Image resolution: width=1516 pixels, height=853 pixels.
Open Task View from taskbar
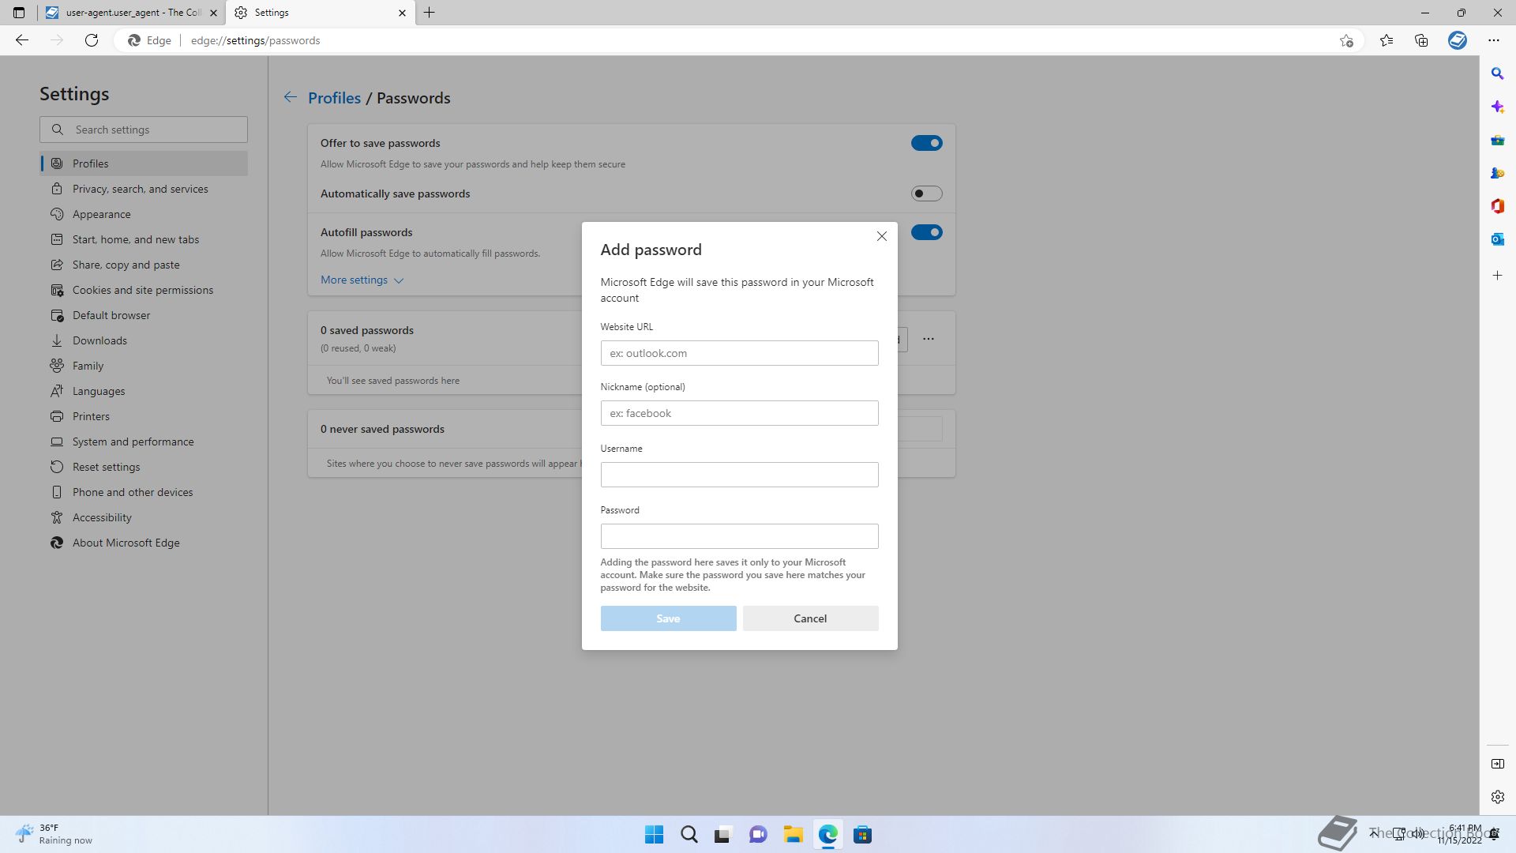724,835
